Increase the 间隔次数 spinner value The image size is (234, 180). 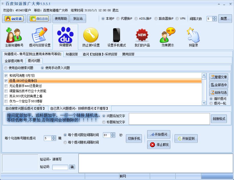pyautogui.click(x=215, y=18)
